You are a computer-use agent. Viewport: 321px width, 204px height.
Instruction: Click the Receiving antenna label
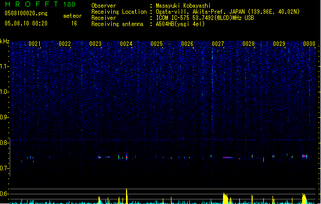[117, 24]
